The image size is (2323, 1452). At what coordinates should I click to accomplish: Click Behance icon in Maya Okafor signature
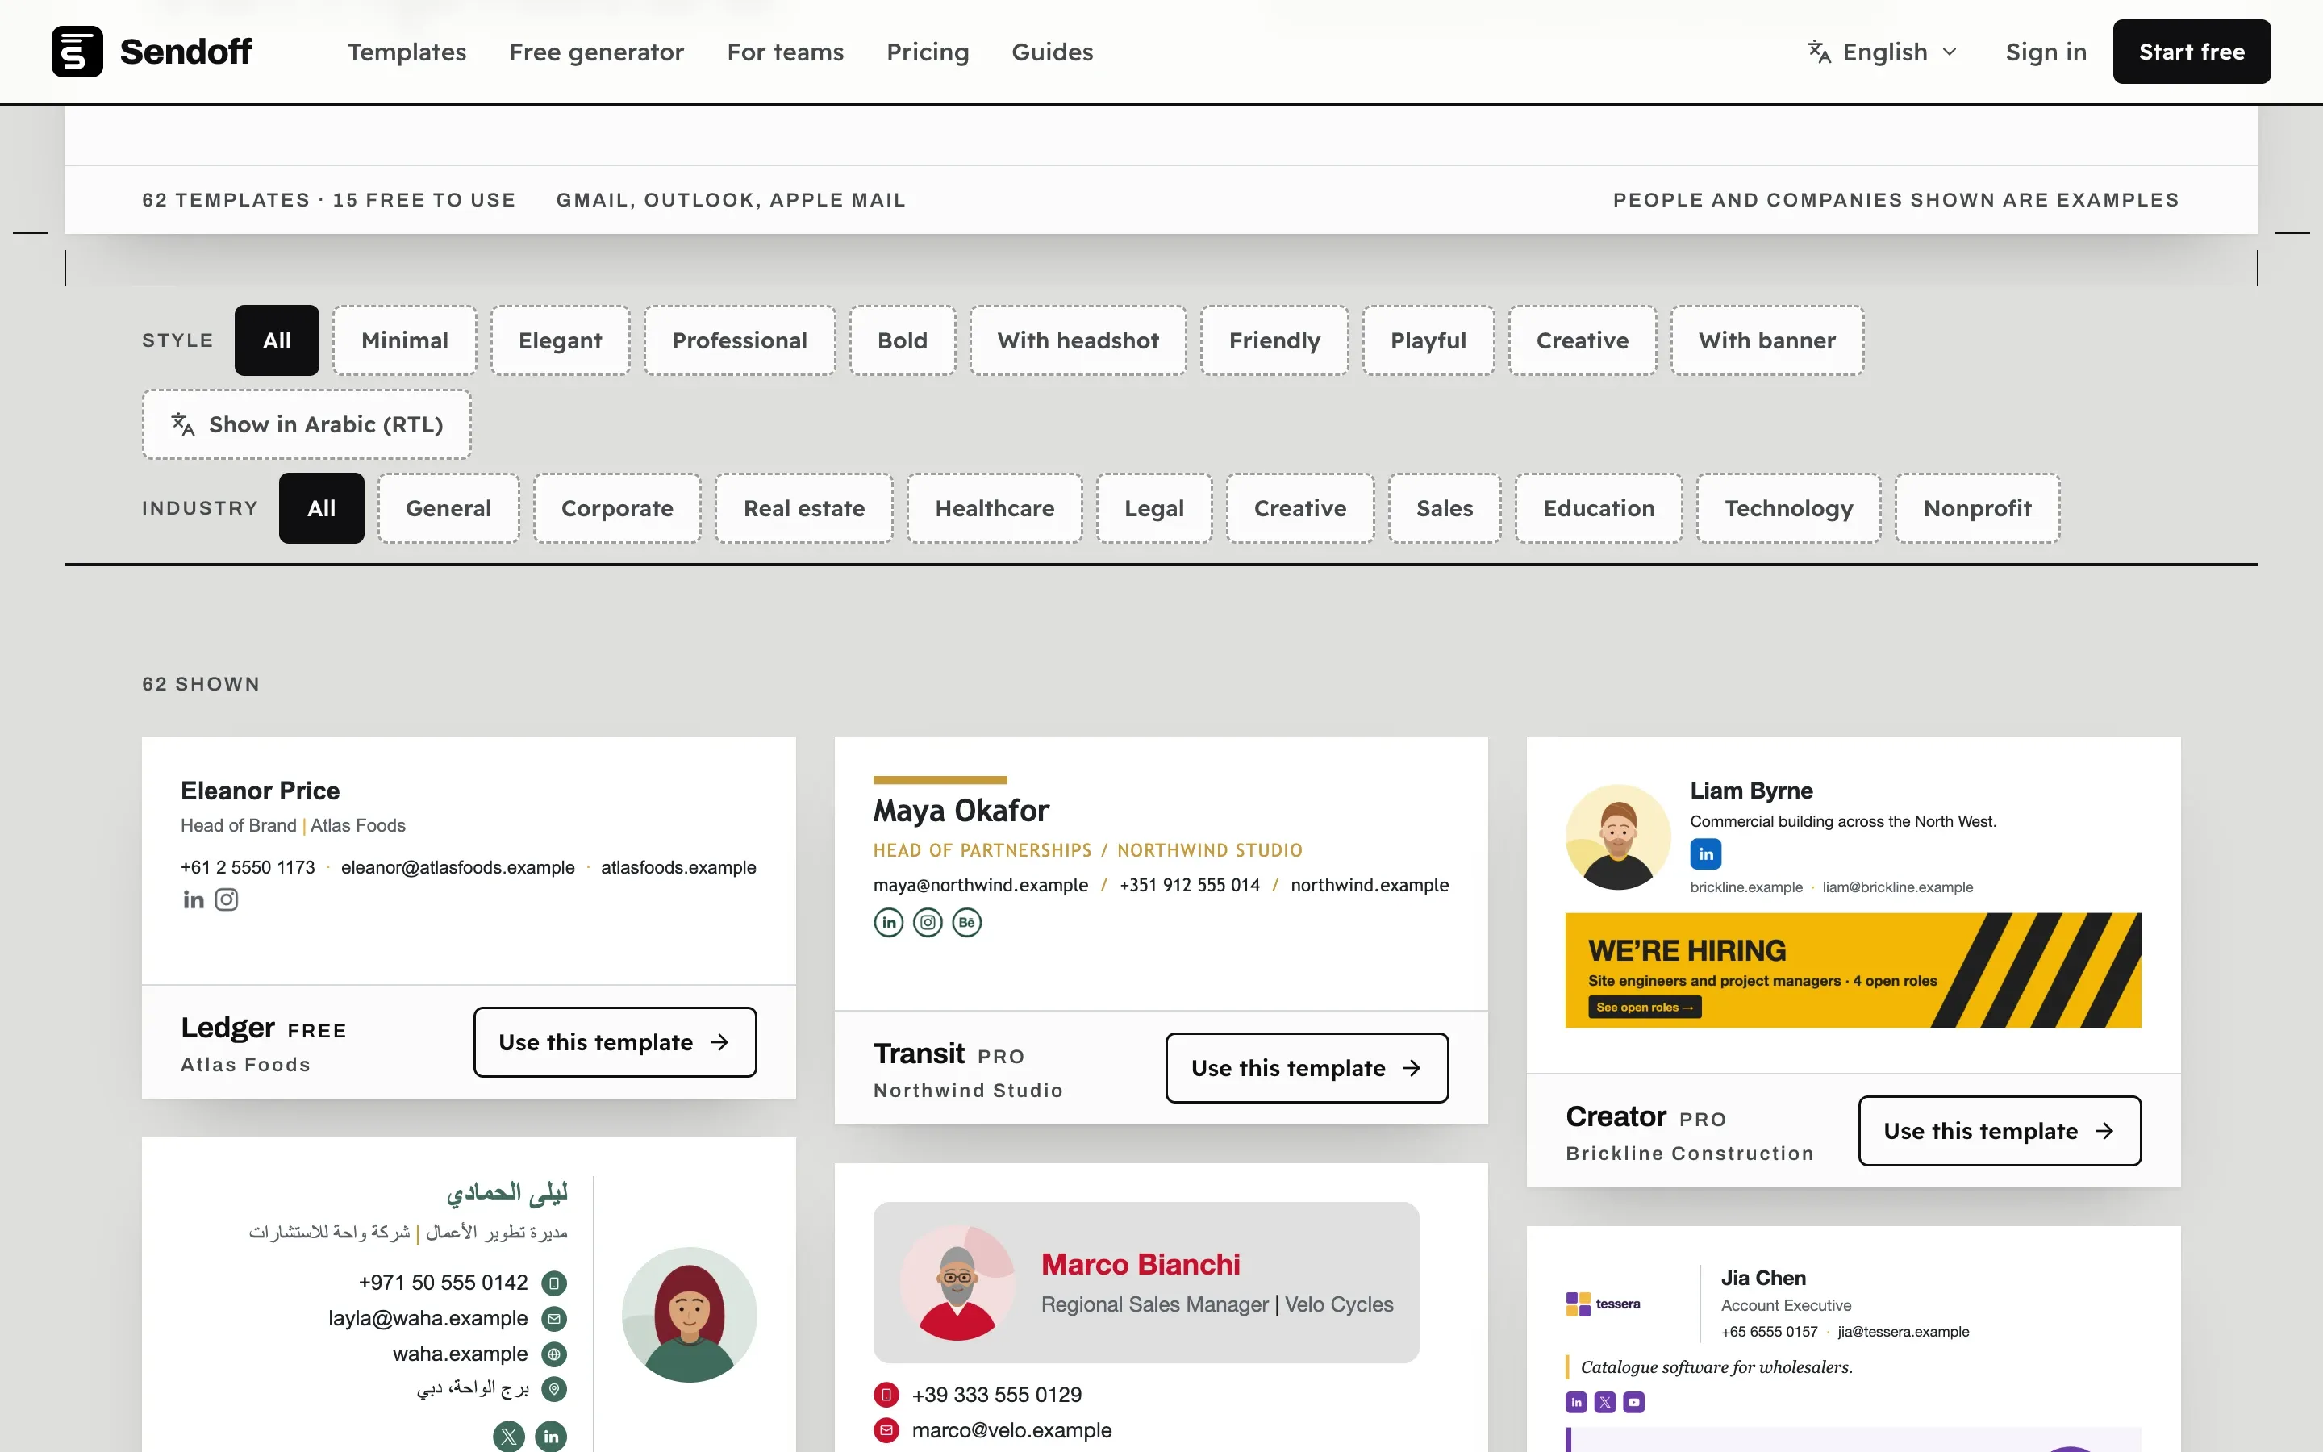(x=966, y=923)
